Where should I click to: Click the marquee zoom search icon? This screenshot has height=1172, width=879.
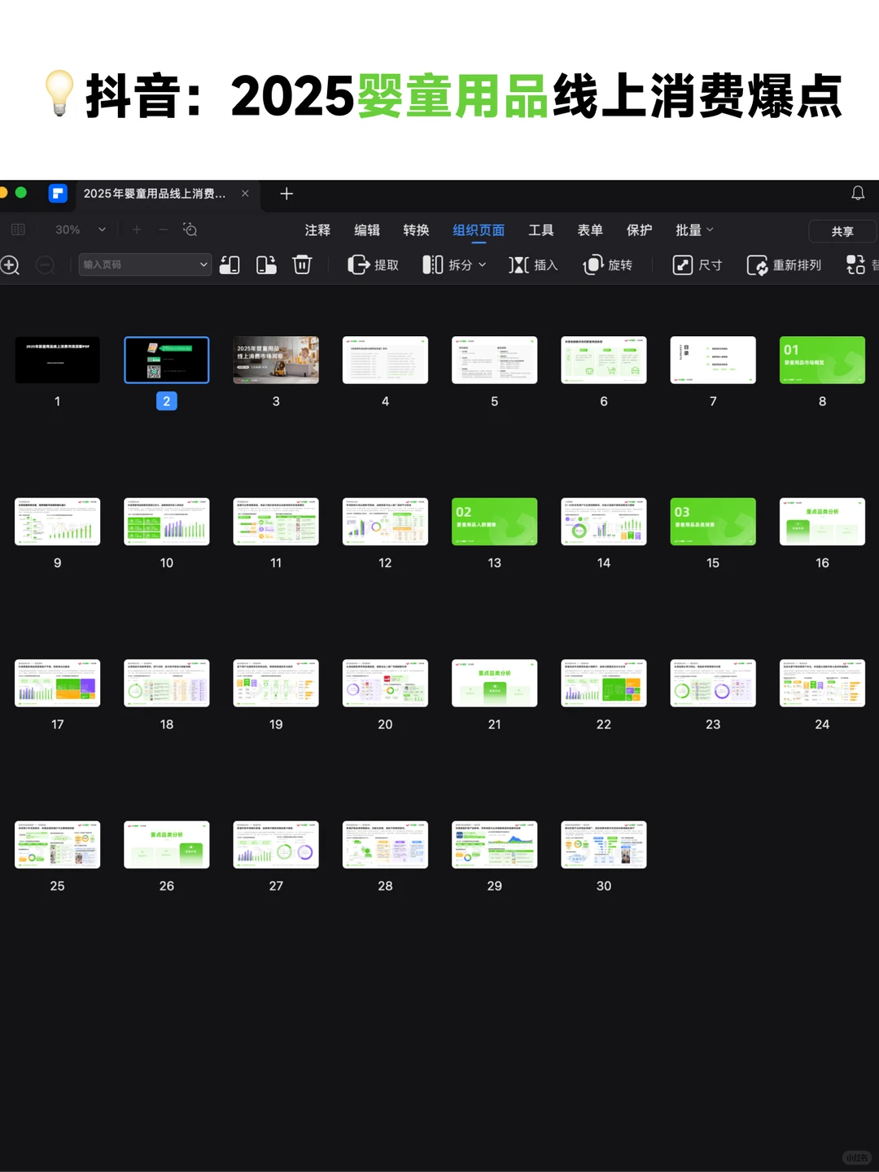[x=190, y=230]
